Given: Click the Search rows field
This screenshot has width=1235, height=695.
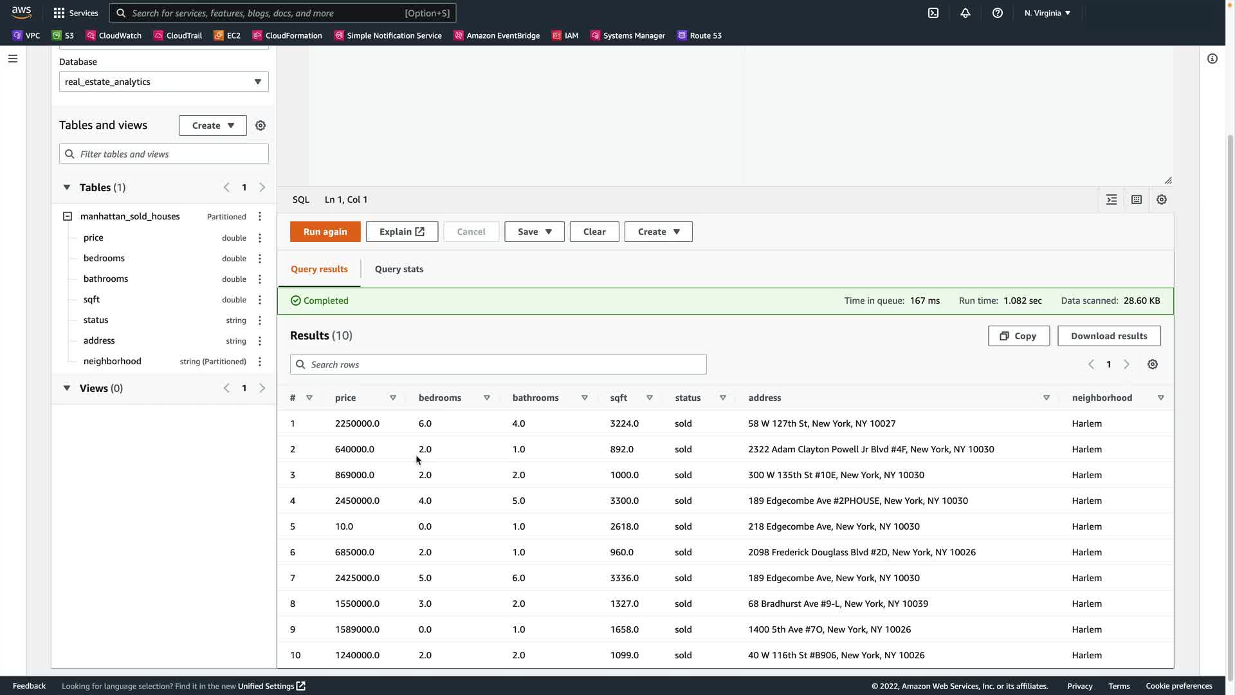Looking at the screenshot, I should tap(498, 364).
